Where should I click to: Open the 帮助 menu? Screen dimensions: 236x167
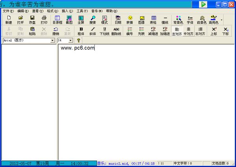pos(112,11)
